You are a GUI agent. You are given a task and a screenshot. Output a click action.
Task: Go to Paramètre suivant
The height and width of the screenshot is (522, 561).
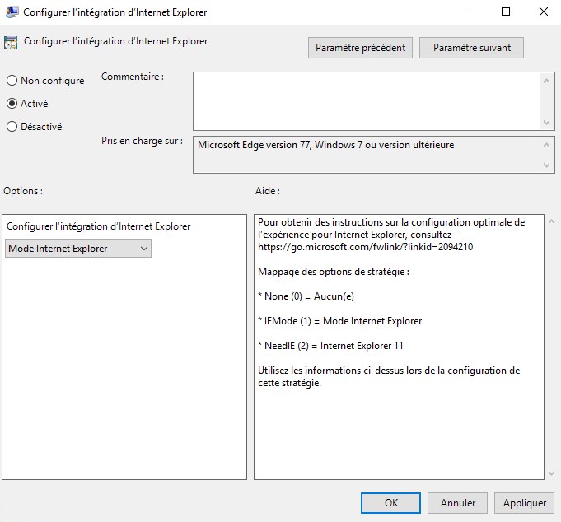click(x=471, y=48)
